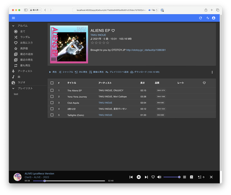Select the Yona Yona Journey track title
This screenshot has height=195, width=231.
77,97
